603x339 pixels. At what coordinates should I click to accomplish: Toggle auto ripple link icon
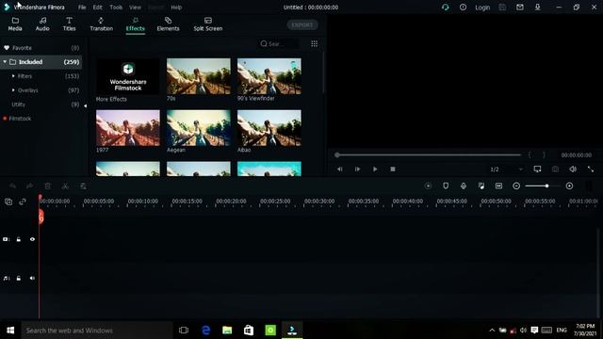pos(23,202)
